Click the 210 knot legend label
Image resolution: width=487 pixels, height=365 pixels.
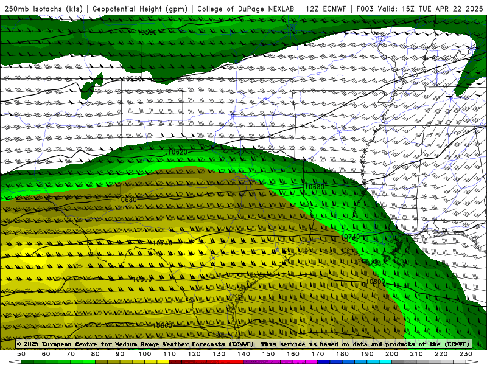tap(416, 354)
